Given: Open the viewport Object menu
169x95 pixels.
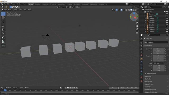Looking at the screenshot, I should click(29, 10).
